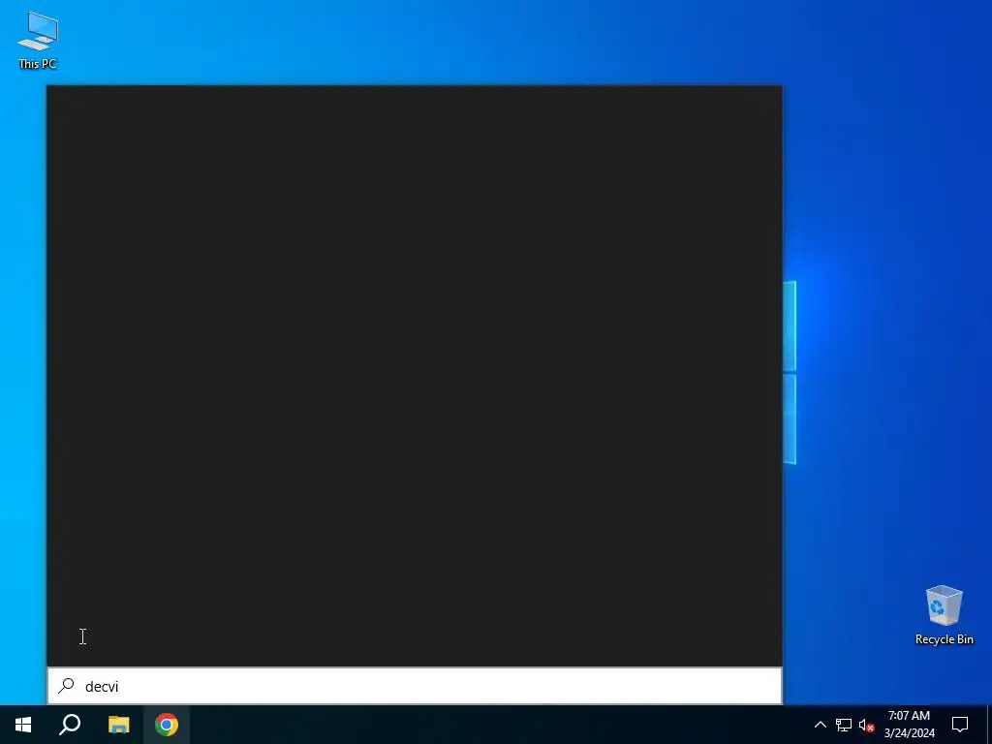The image size is (992, 744).
Task: Select the This PC desktop icon
Action: [x=38, y=40]
